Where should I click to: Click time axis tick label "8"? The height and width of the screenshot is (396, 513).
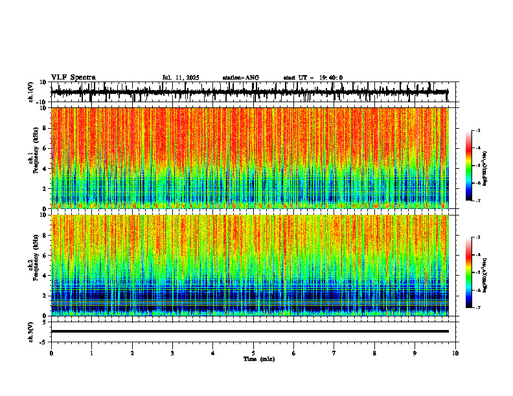click(374, 353)
